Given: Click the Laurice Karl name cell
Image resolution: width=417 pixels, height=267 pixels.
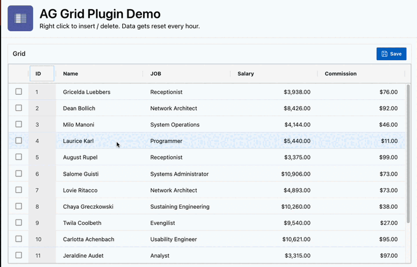Looking at the screenshot, I should click(100, 141).
